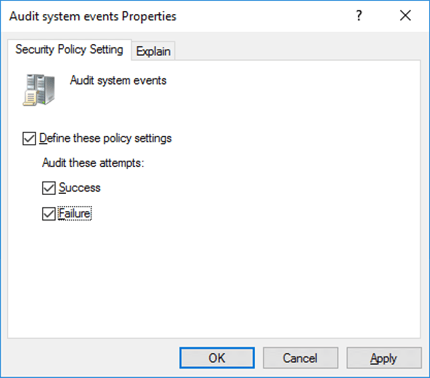The image size is (430, 378).
Task: Apply the audit policy settings
Action: click(384, 358)
